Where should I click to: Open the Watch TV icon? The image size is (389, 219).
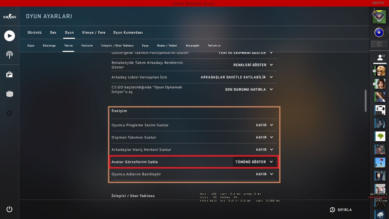coord(9,94)
